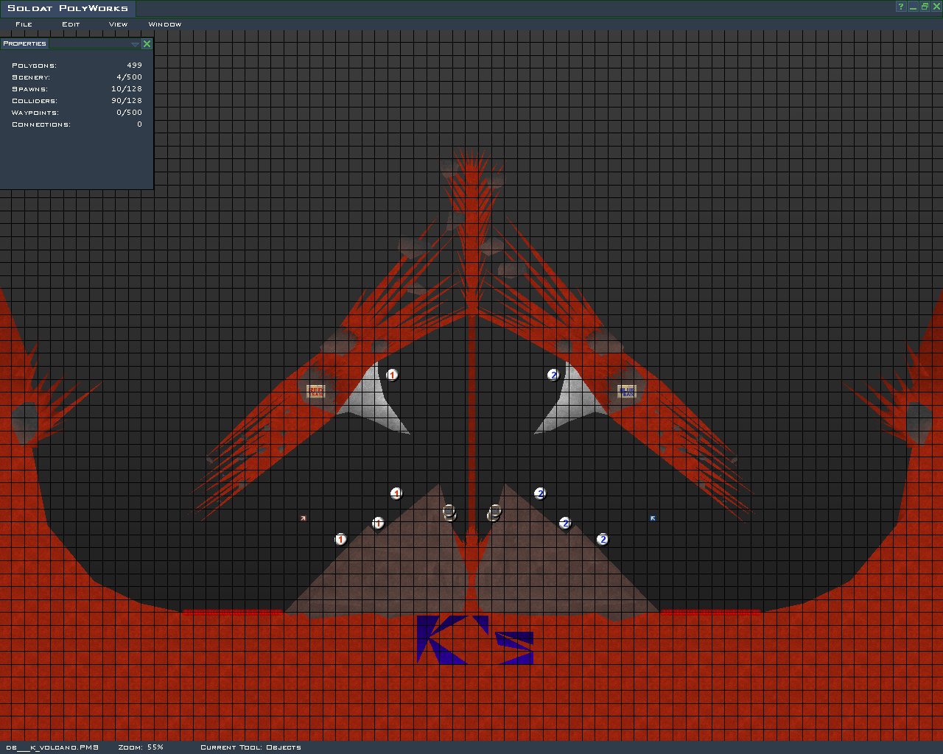This screenshot has height=754, width=943.
Task: Select the Red Team flag object
Action: pyautogui.click(x=316, y=392)
